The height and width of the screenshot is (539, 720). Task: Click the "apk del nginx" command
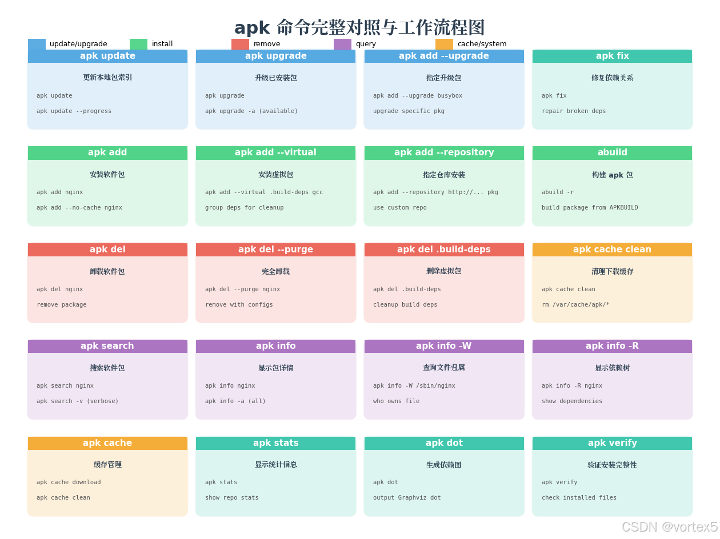[x=60, y=289]
